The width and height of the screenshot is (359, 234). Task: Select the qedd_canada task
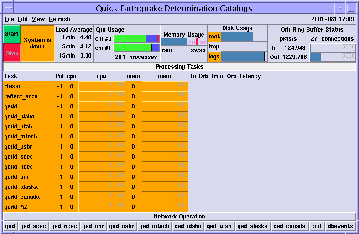pos(22,197)
